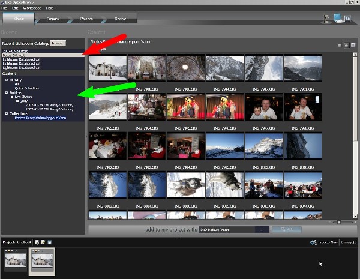Image resolution: width=360 pixels, height=279 pixels.
Task: Click the new project icon beside Project: Untitled
Action: point(37,242)
